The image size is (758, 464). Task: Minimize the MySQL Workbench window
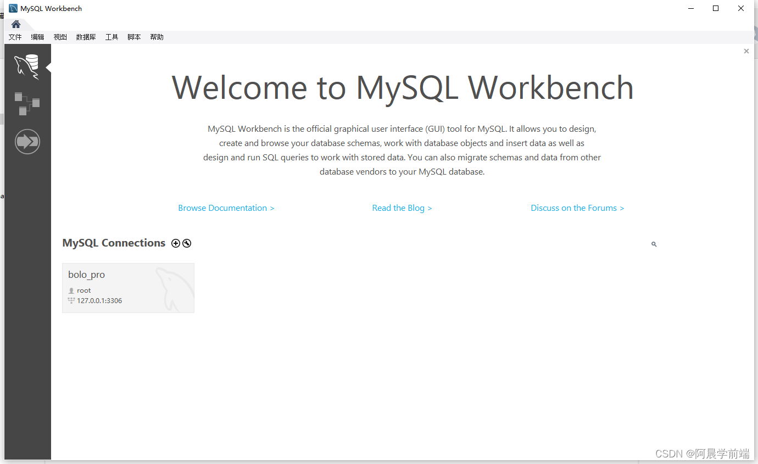[690, 8]
